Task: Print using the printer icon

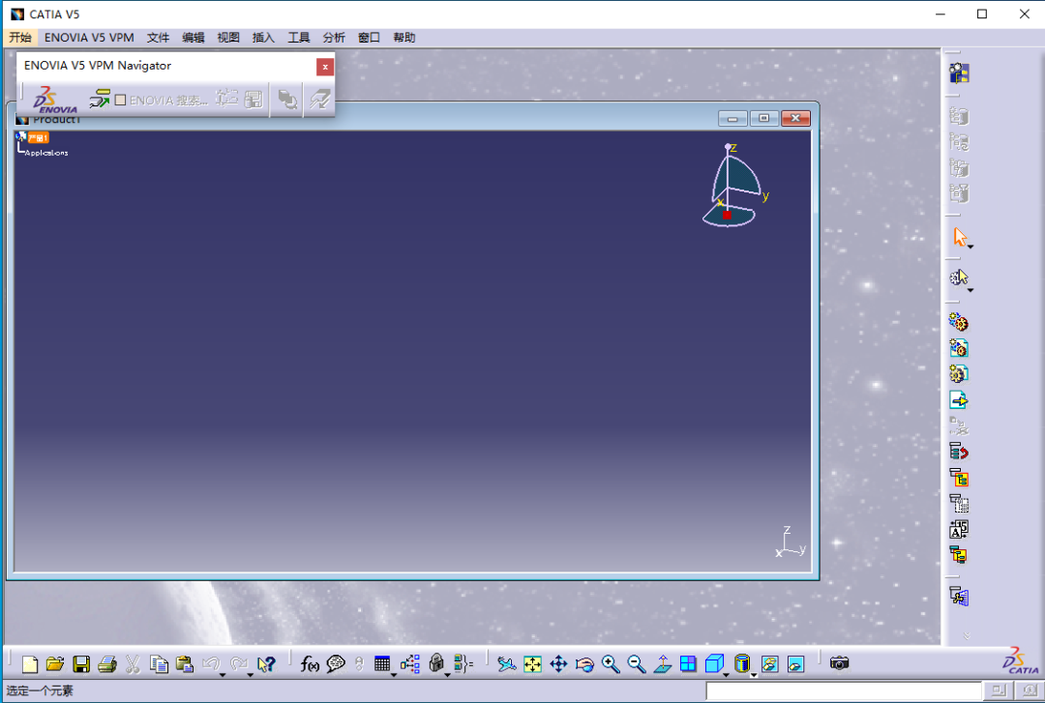Action: pos(107,663)
